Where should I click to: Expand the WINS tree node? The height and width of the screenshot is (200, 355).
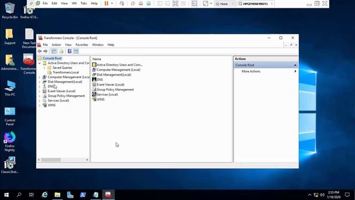[39, 105]
